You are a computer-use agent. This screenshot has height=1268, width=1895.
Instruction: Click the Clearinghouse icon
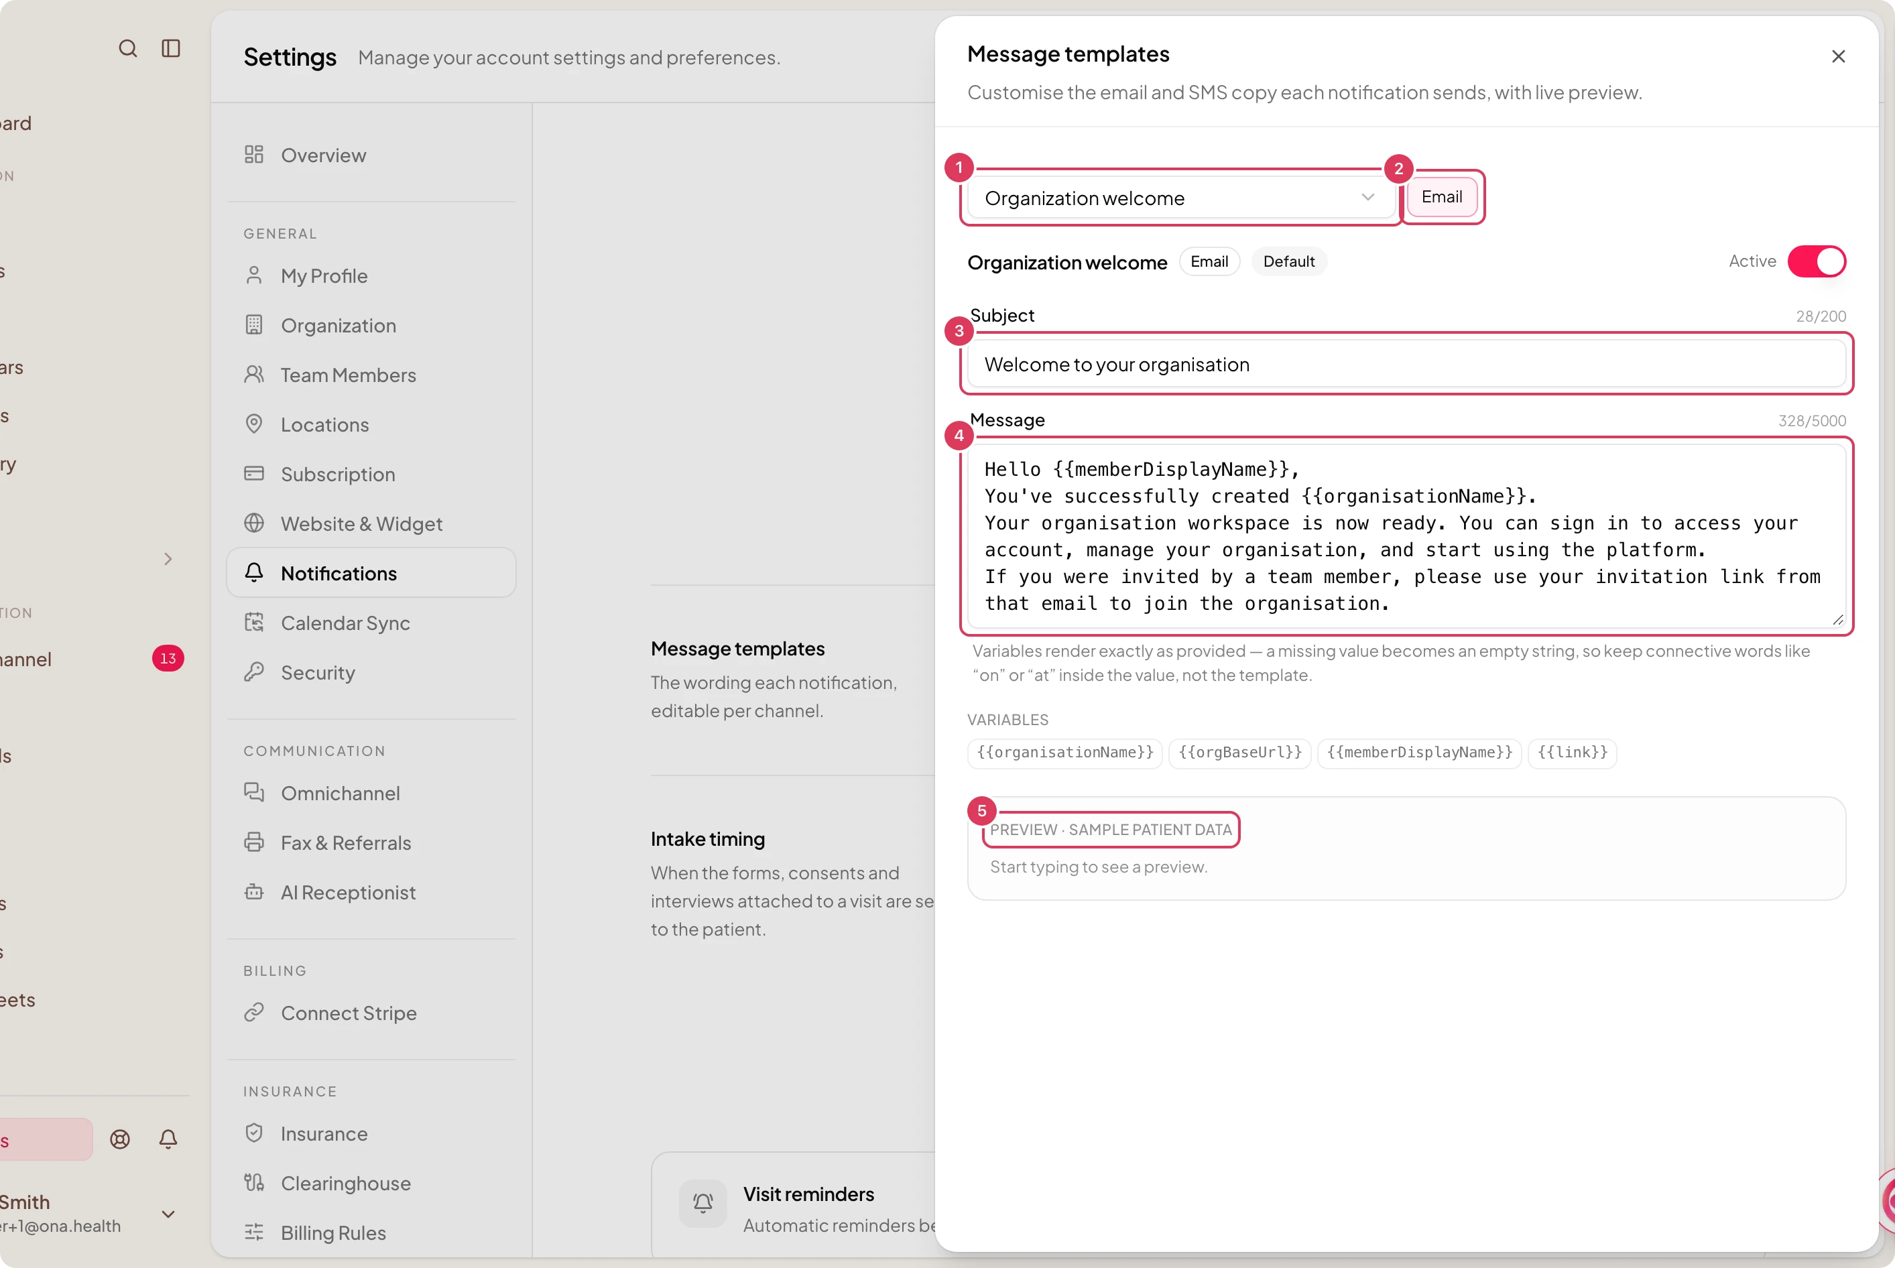point(254,1183)
